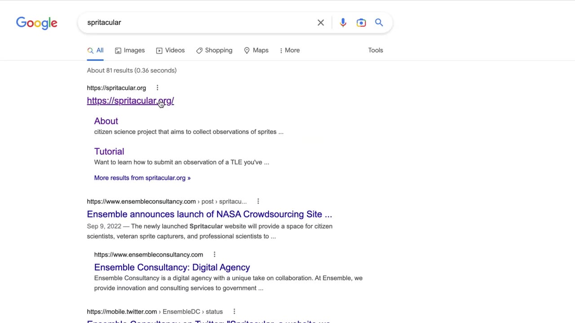The height and width of the screenshot is (323, 575).
Task: Open options for Ensemble post result
Action: (258, 201)
